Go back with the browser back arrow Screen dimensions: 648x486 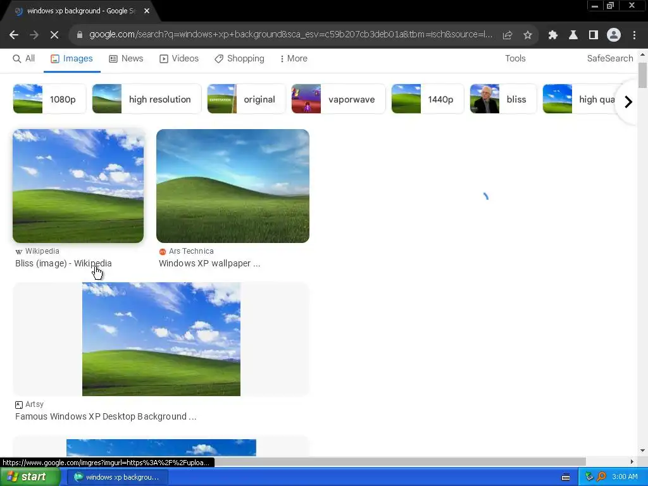(14, 35)
